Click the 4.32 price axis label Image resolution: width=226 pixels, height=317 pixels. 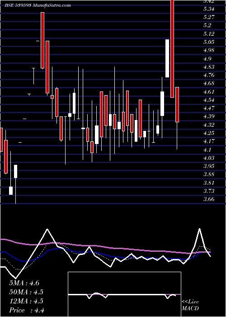[x=209, y=125]
